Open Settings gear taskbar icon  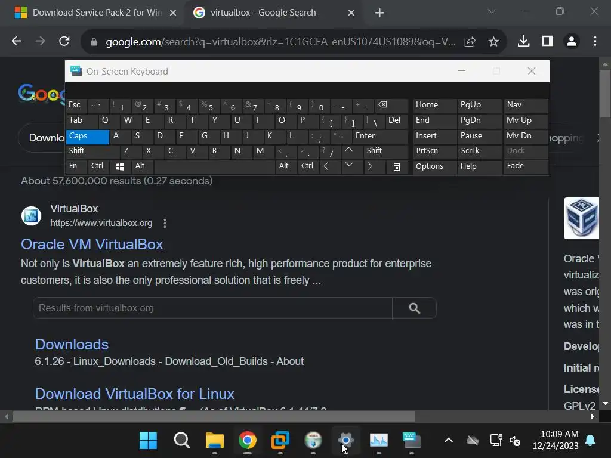coord(345,441)
